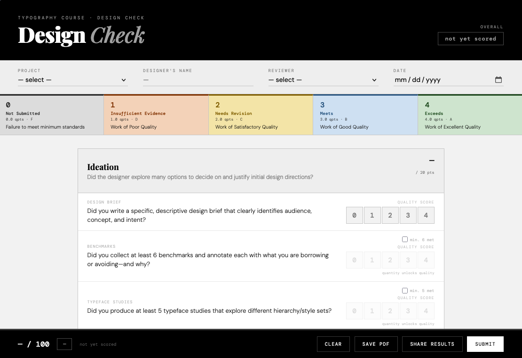Select quality score 2 for Benchmarks
Viewport: 522px width, 358px height.
(390, 260)
